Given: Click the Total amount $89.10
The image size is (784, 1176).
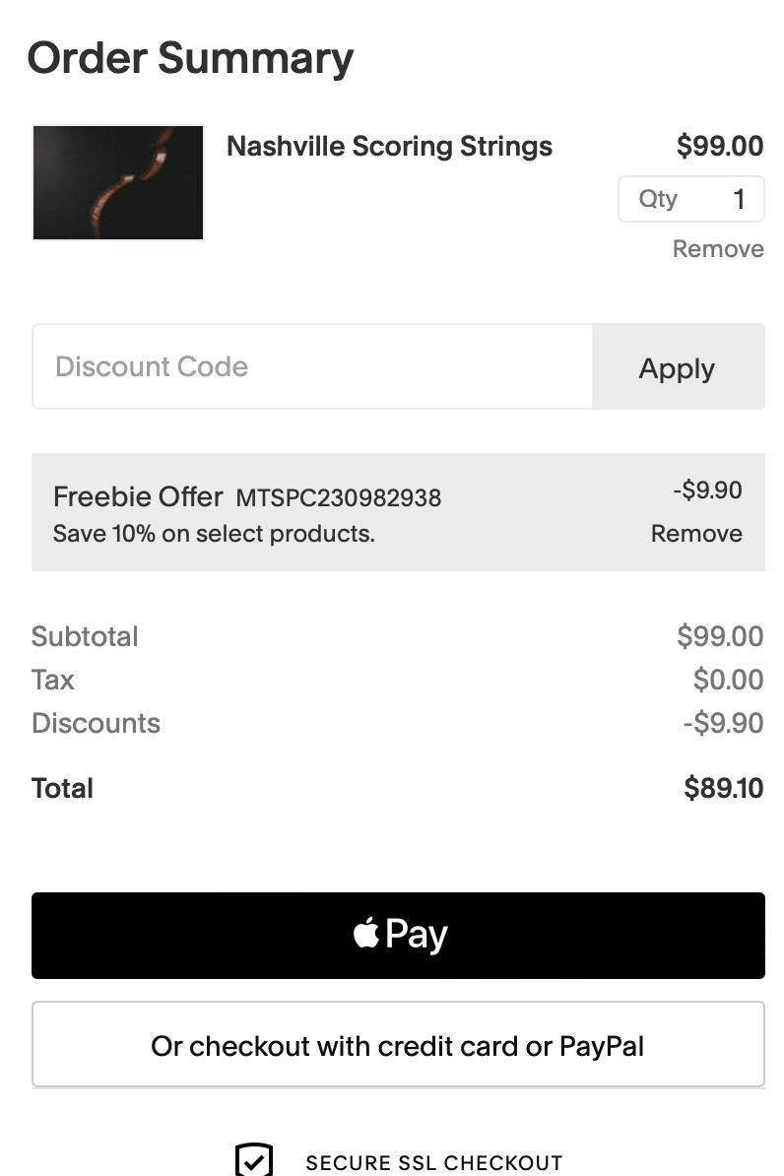Looking at the screenshot, I should 723,788.
